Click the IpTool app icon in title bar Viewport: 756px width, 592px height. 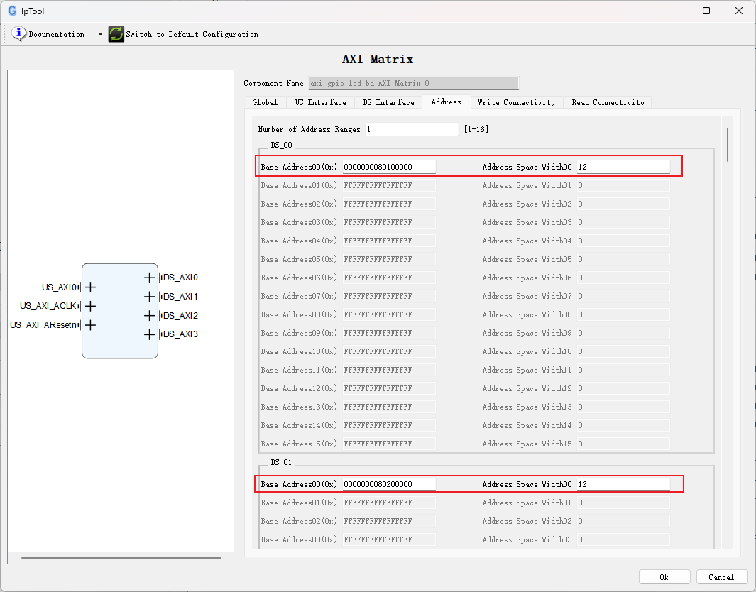point(12,11)
